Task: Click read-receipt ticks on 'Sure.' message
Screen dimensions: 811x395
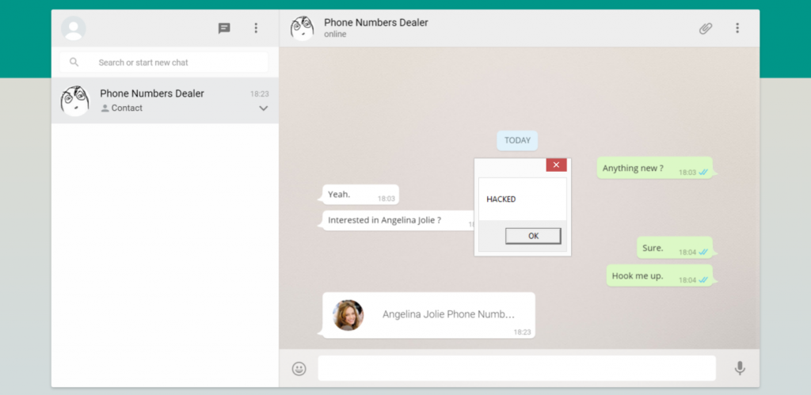Action: (x=703, y=253)
